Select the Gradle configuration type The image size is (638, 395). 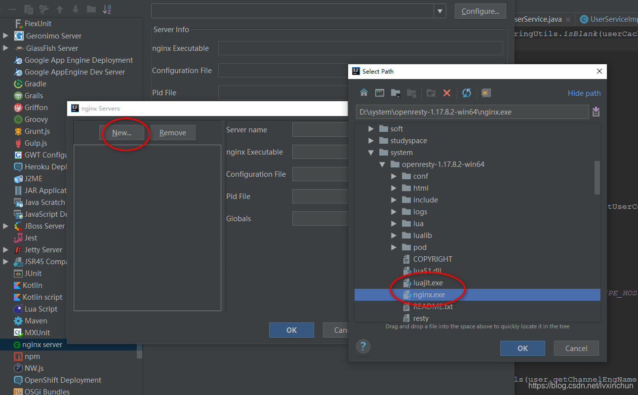click(x=30, y=84)
